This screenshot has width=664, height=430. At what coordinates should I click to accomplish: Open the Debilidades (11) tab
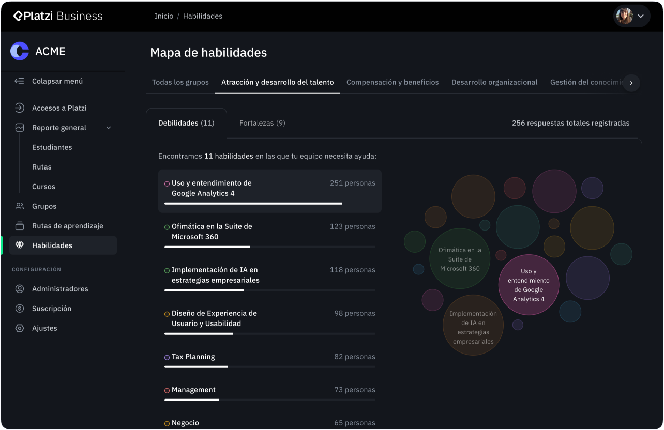tap(186, 123)
